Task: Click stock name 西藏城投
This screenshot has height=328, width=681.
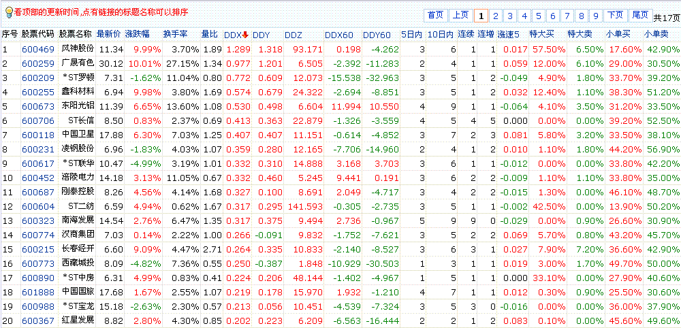Action: pyautogui.click(x=78, y=263)
